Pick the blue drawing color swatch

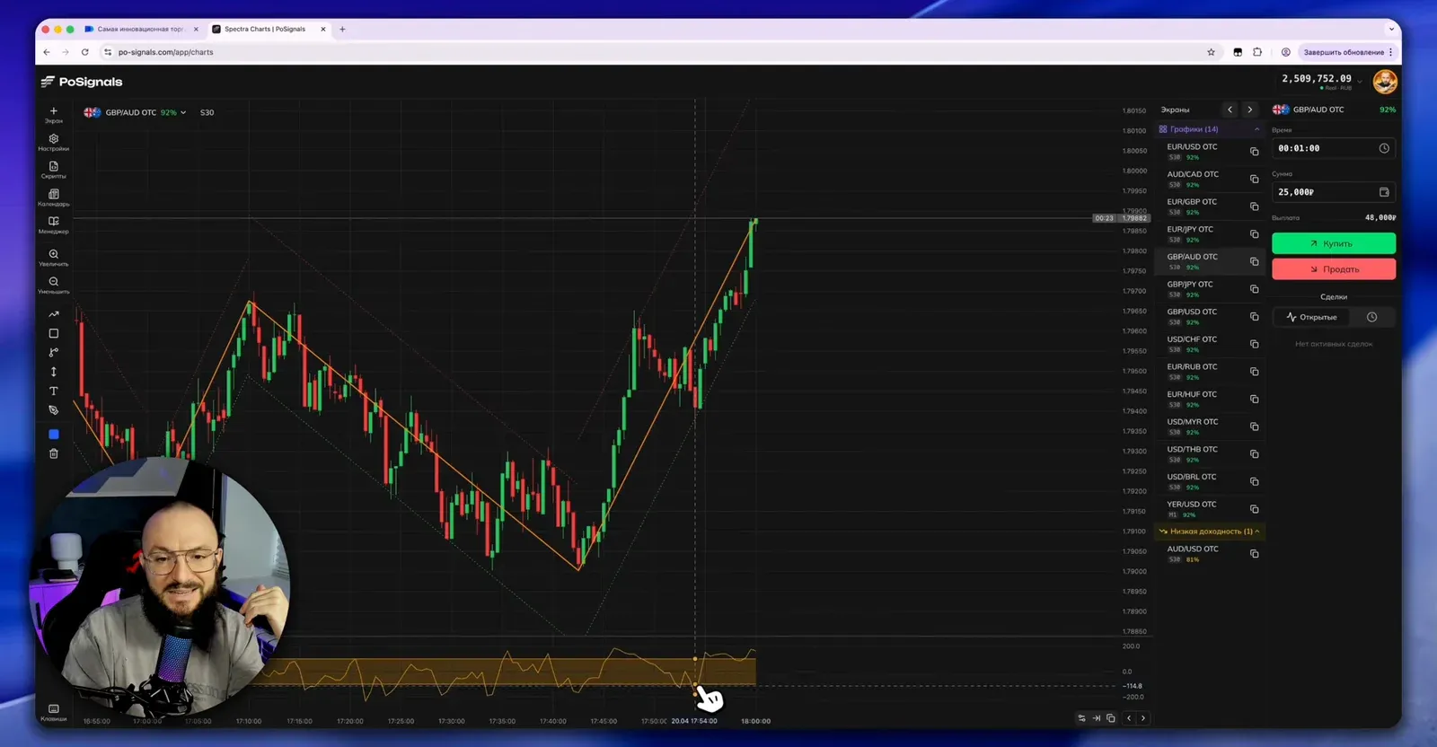(x=53, y=435)
